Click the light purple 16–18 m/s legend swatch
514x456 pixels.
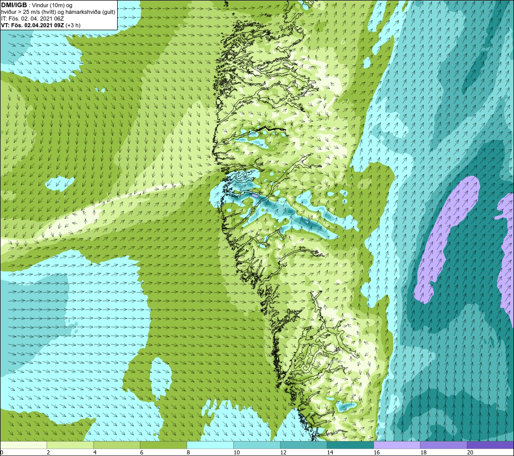[397, 445]
